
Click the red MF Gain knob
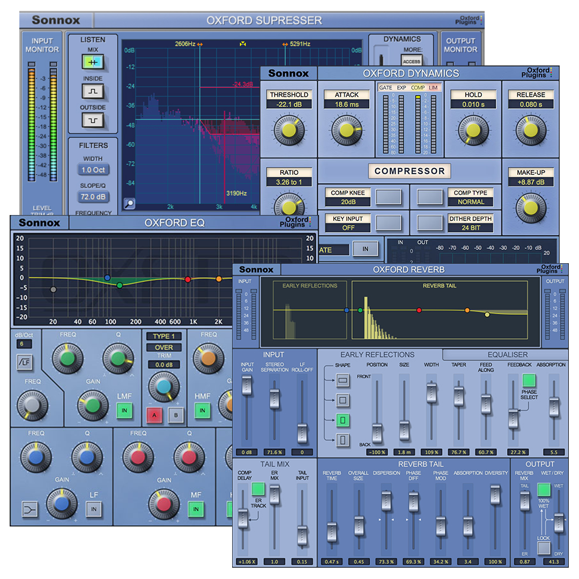pyautogui.click(x=164, y=503)
